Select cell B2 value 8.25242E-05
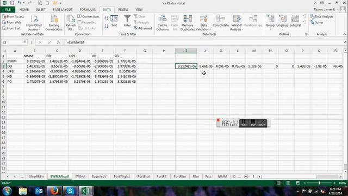 34,61
